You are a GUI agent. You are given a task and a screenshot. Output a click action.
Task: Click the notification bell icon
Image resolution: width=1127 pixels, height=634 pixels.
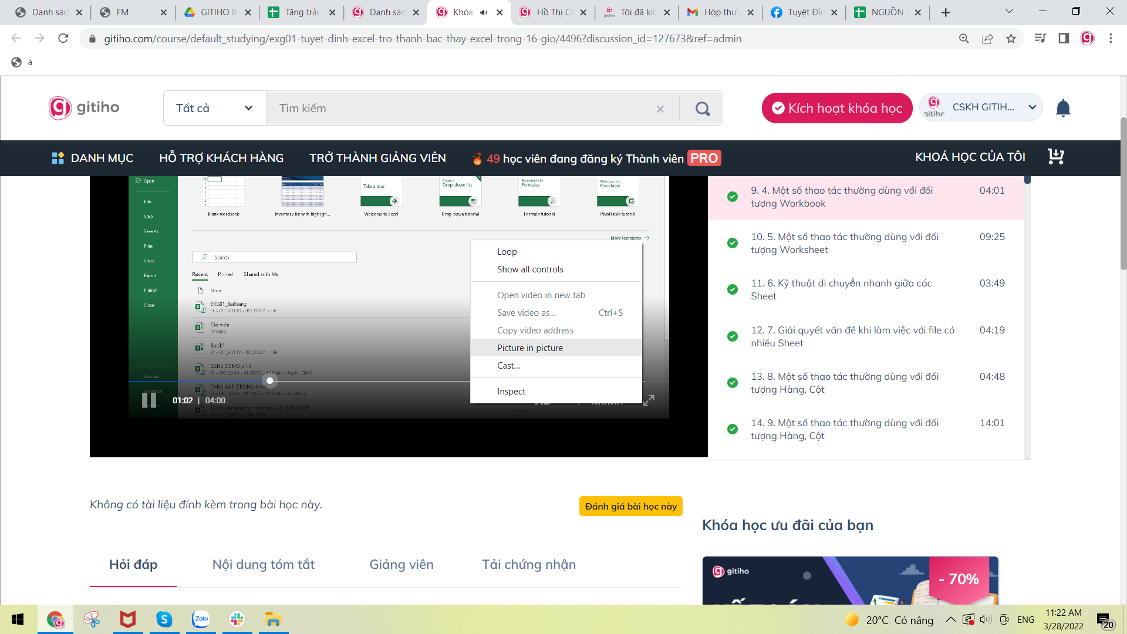(1063, 108)
